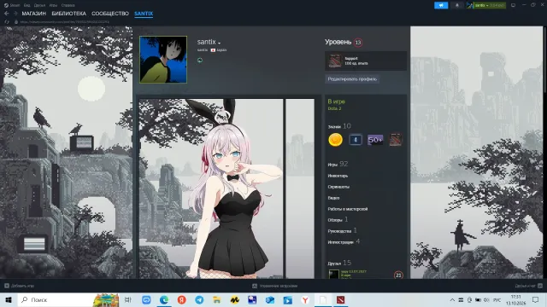547x307 pixels.
Task: Open the notifications bell
Action: (x=457, y=5)
